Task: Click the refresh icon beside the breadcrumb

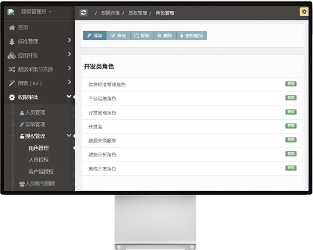Action: tap(84, 12)
